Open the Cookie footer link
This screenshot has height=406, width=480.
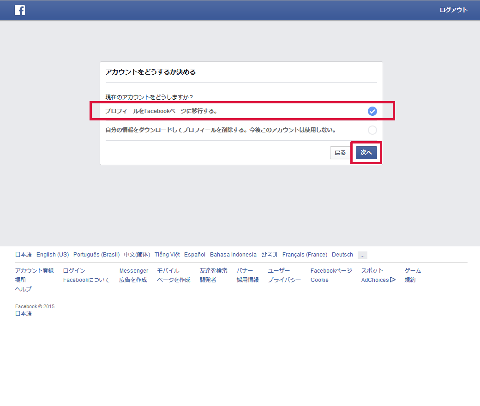pyautogui.click(x=319, y=280)
